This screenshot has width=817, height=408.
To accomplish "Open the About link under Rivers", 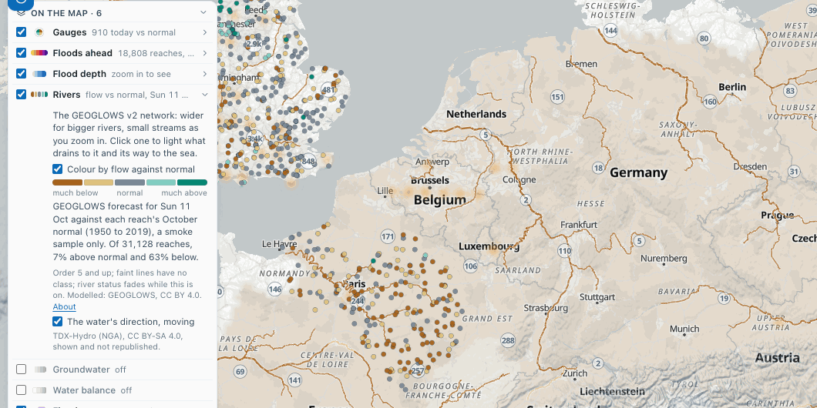I will [64, 307].
